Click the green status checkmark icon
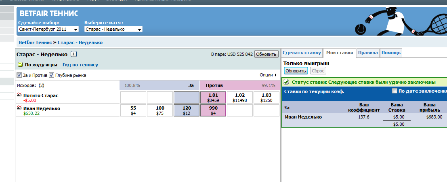Image resolution: width=447 pixels, height=182 pixels. [x=287, y=82]
